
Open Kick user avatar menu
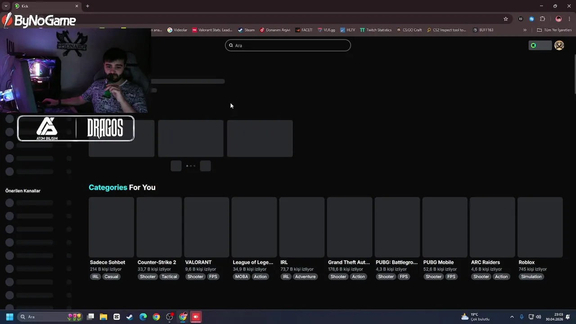[x=559, y=45]
